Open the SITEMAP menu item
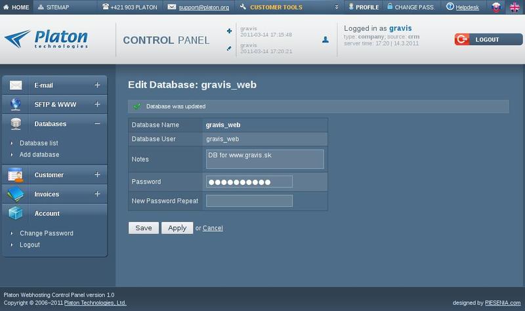 53,7
